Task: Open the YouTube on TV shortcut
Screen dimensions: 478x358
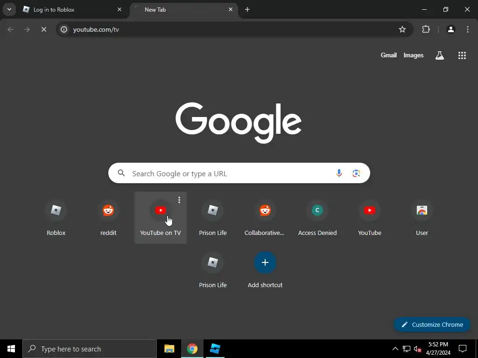Action: tap(161, 218)
